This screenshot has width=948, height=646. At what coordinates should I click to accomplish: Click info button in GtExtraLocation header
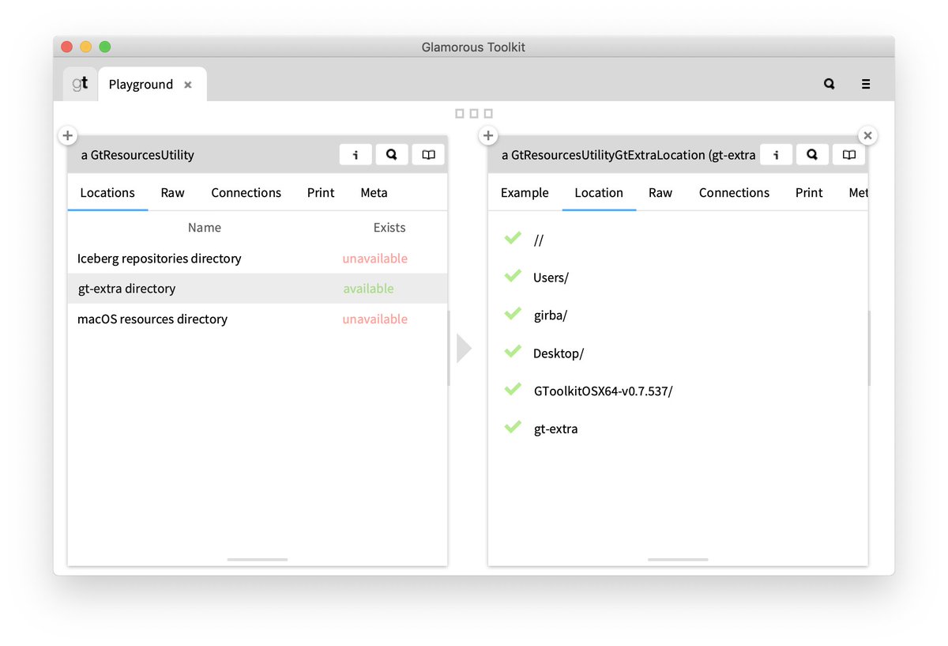pos(776,155)
